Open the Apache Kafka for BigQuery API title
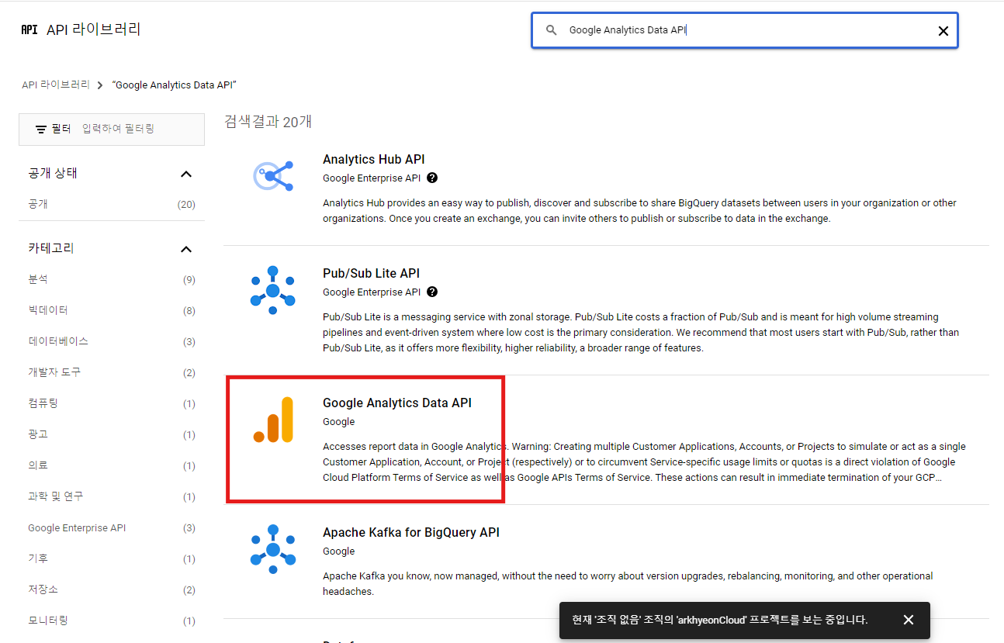Screen dimensions: 1004x643 coord(411,532)
